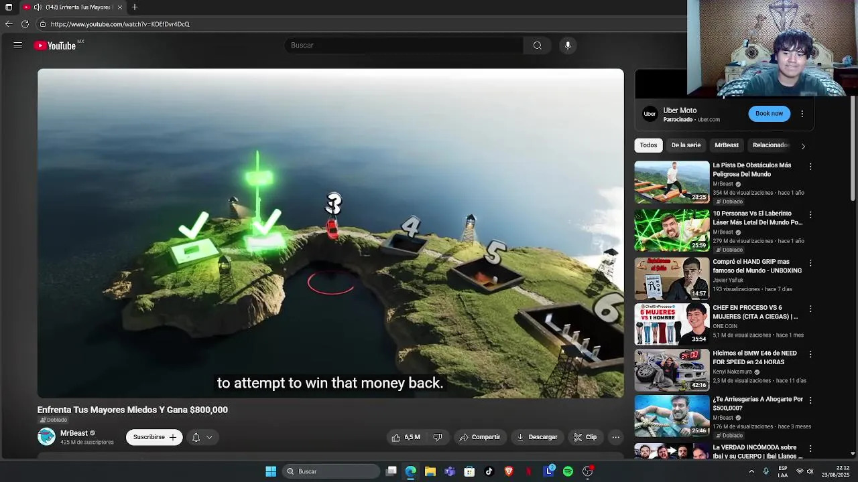Open a new browser tab with plus
This screenshot has width=858, height=482.
pyautogui.click(x=135, y=7)
